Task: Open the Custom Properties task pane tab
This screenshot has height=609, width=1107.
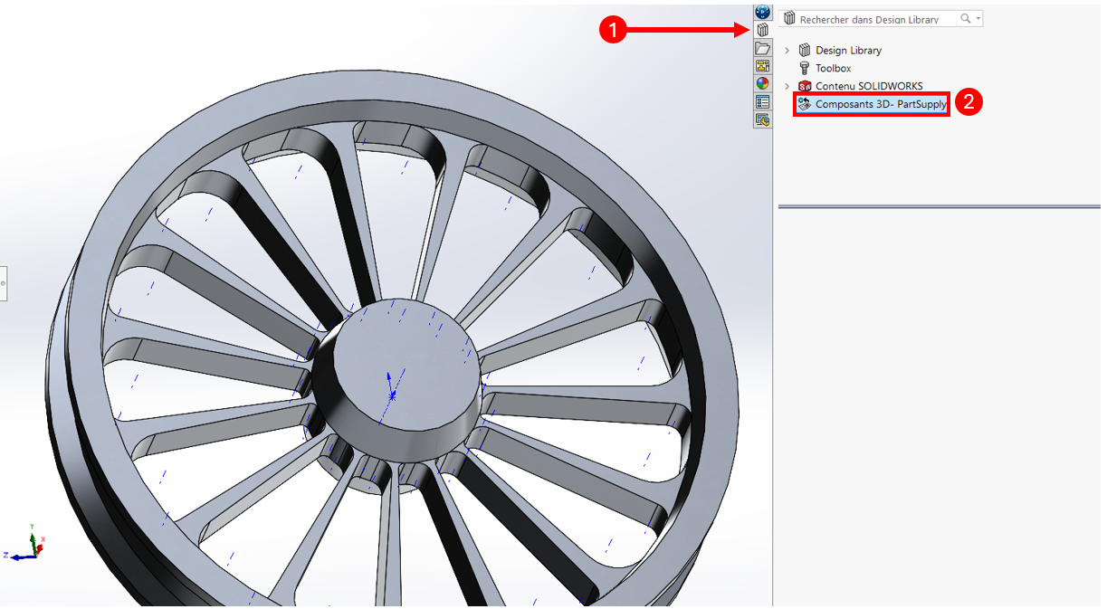Action: pyautogui.click(x=762, y=101)
